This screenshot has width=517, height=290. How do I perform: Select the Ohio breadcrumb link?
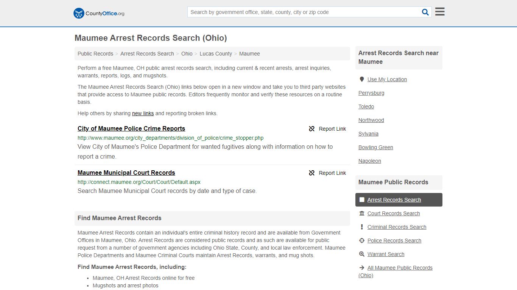[x=187, y=54]
